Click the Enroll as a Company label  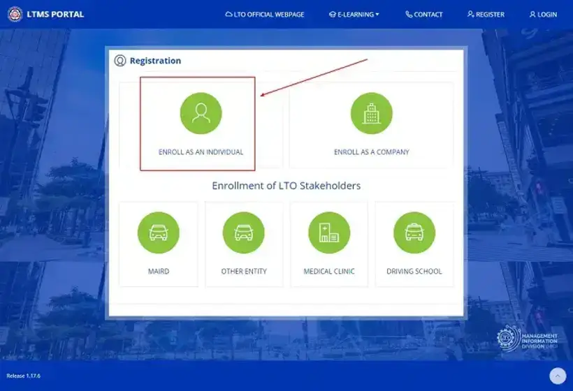pyautogui.click(x=371, y=152)
